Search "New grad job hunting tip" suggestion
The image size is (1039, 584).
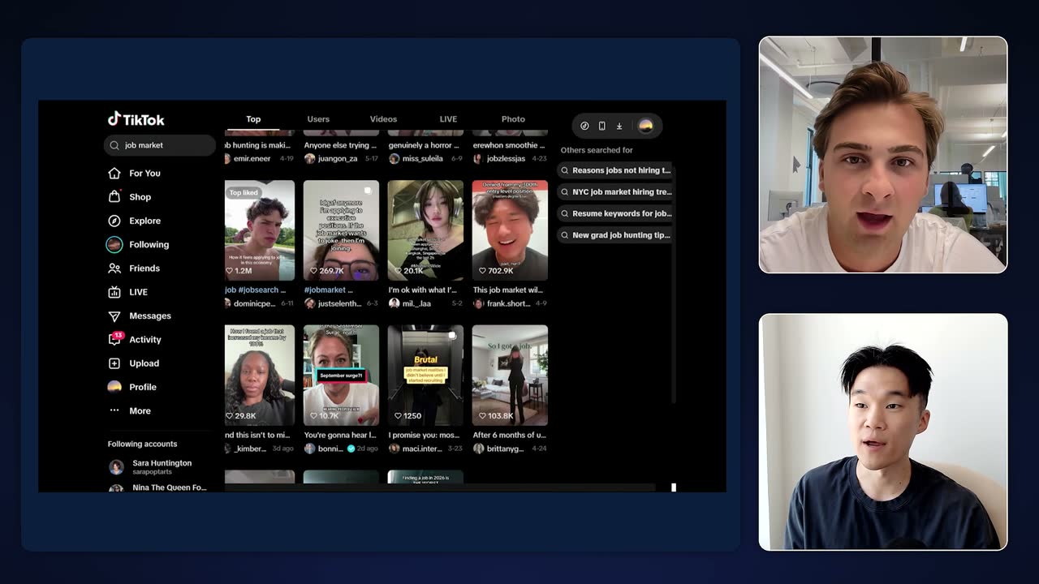click(x=616, y=235)
